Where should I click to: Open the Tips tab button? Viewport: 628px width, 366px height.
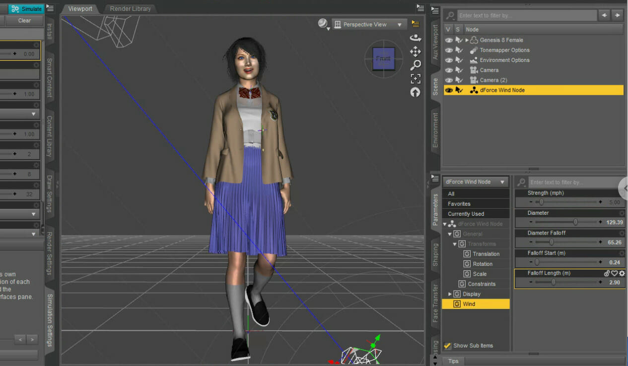click(x=453, y=361)
